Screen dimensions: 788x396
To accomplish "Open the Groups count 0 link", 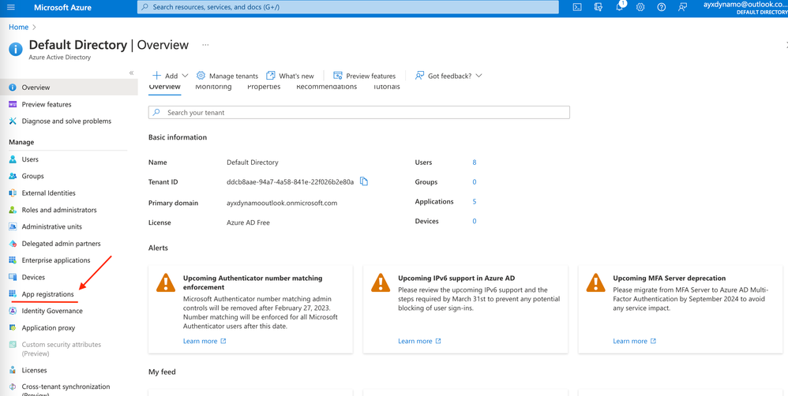I will [475, 181].
